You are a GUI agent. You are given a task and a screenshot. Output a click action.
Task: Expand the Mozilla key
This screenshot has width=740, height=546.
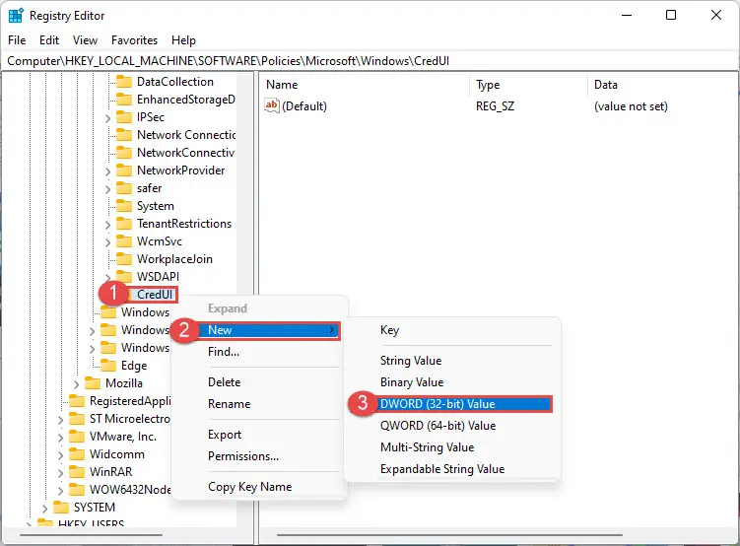(76, 384)
